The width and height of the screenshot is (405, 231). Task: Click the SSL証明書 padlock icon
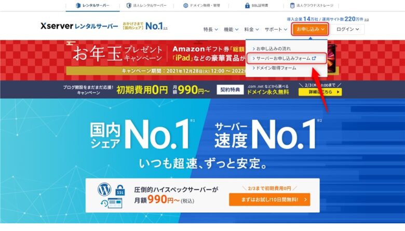pos(247,5)
